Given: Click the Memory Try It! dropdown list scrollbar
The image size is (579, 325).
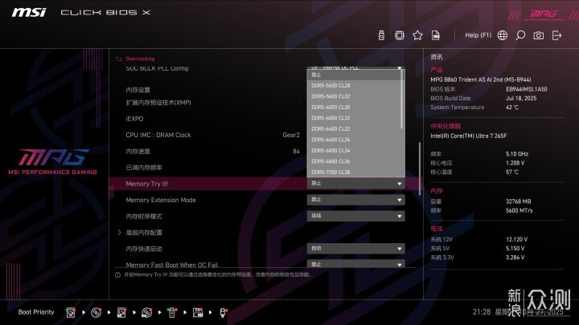Looking at the screenshot, I should [x=402, y=100].
